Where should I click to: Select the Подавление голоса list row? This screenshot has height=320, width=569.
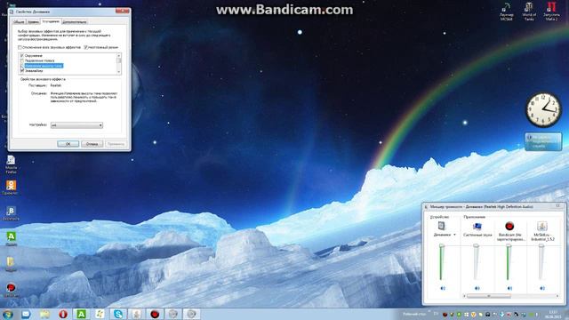click(39, 60)
